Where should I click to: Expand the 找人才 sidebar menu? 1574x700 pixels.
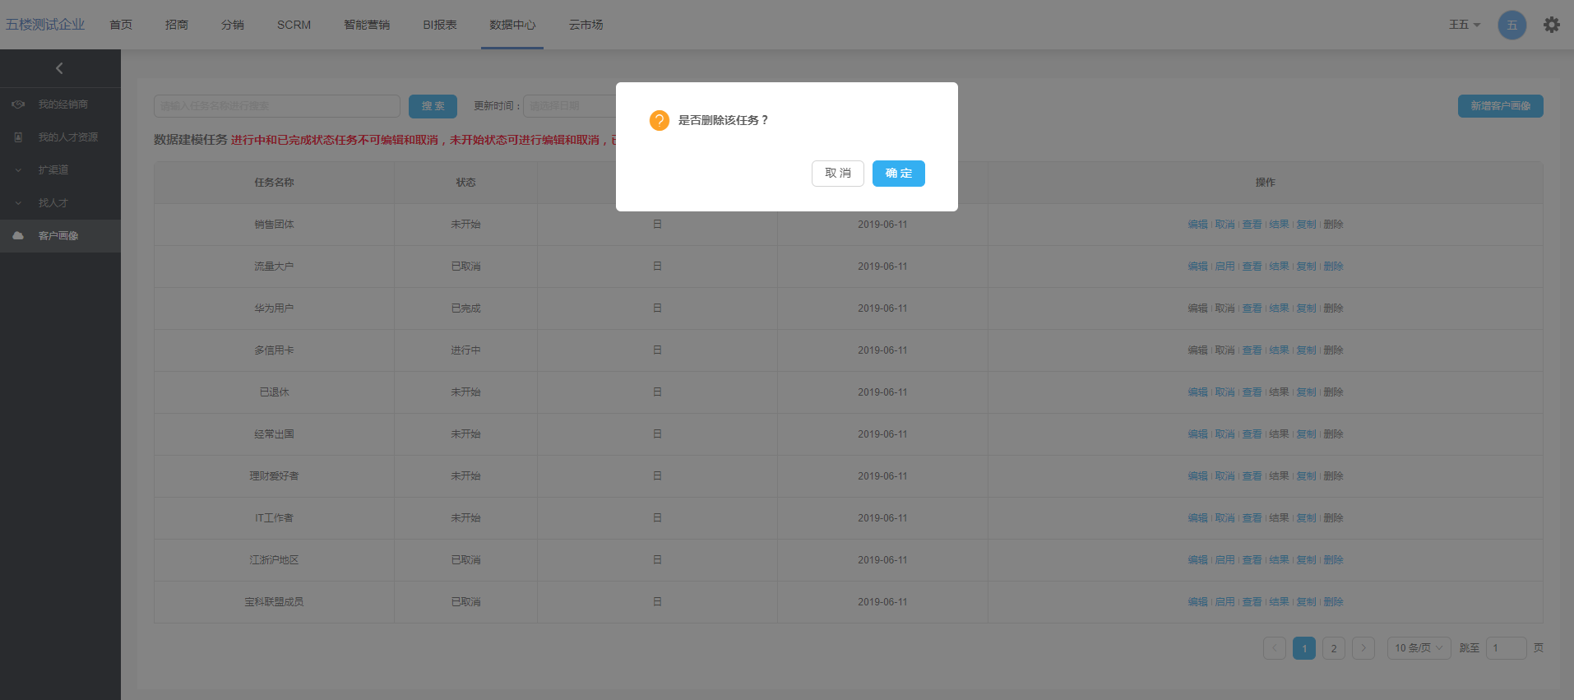18,203
